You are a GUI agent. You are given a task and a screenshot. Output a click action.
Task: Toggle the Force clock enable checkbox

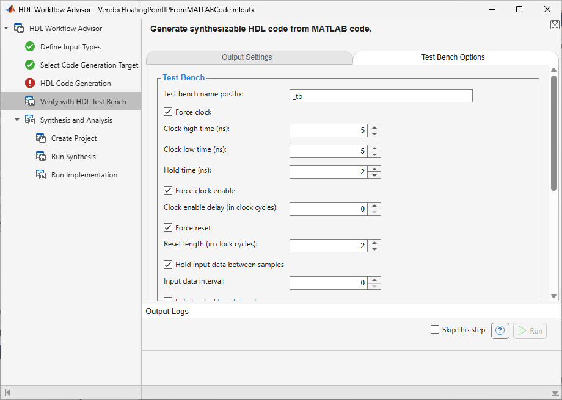tap(168, 190)
